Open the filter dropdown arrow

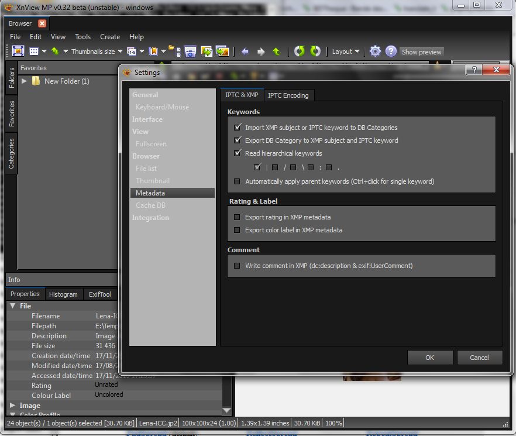142,52
